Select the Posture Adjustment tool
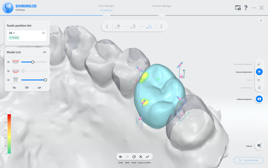Image resolution: width=268 pixels, height=168 pixels. pyautogui.click(x=259, y=72)
